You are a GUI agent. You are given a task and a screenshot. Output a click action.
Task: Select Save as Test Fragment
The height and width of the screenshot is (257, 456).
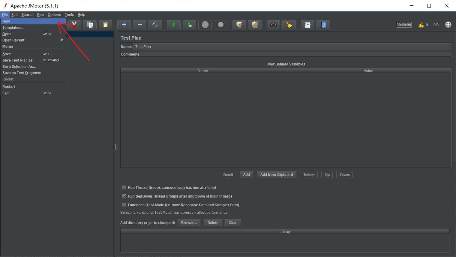[x=33, y=73]
